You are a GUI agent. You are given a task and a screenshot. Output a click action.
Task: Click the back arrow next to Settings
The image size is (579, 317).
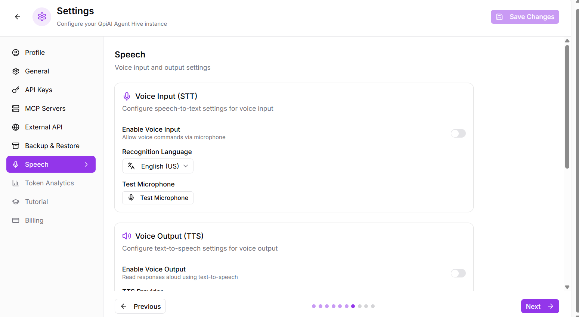18,17
